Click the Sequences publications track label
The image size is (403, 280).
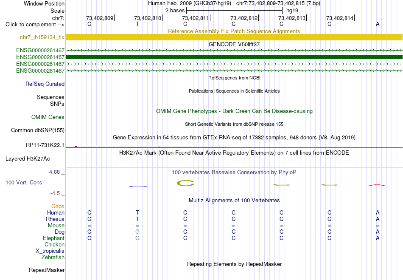(50, 97)
